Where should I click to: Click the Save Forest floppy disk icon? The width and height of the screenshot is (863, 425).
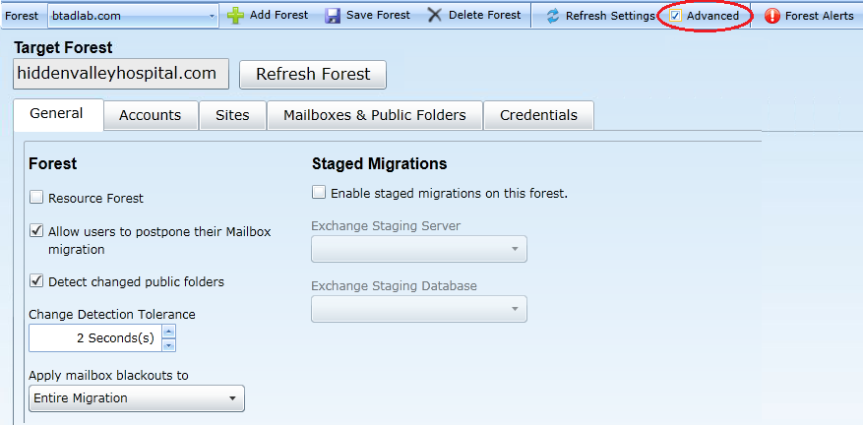(x=333, y=16)
